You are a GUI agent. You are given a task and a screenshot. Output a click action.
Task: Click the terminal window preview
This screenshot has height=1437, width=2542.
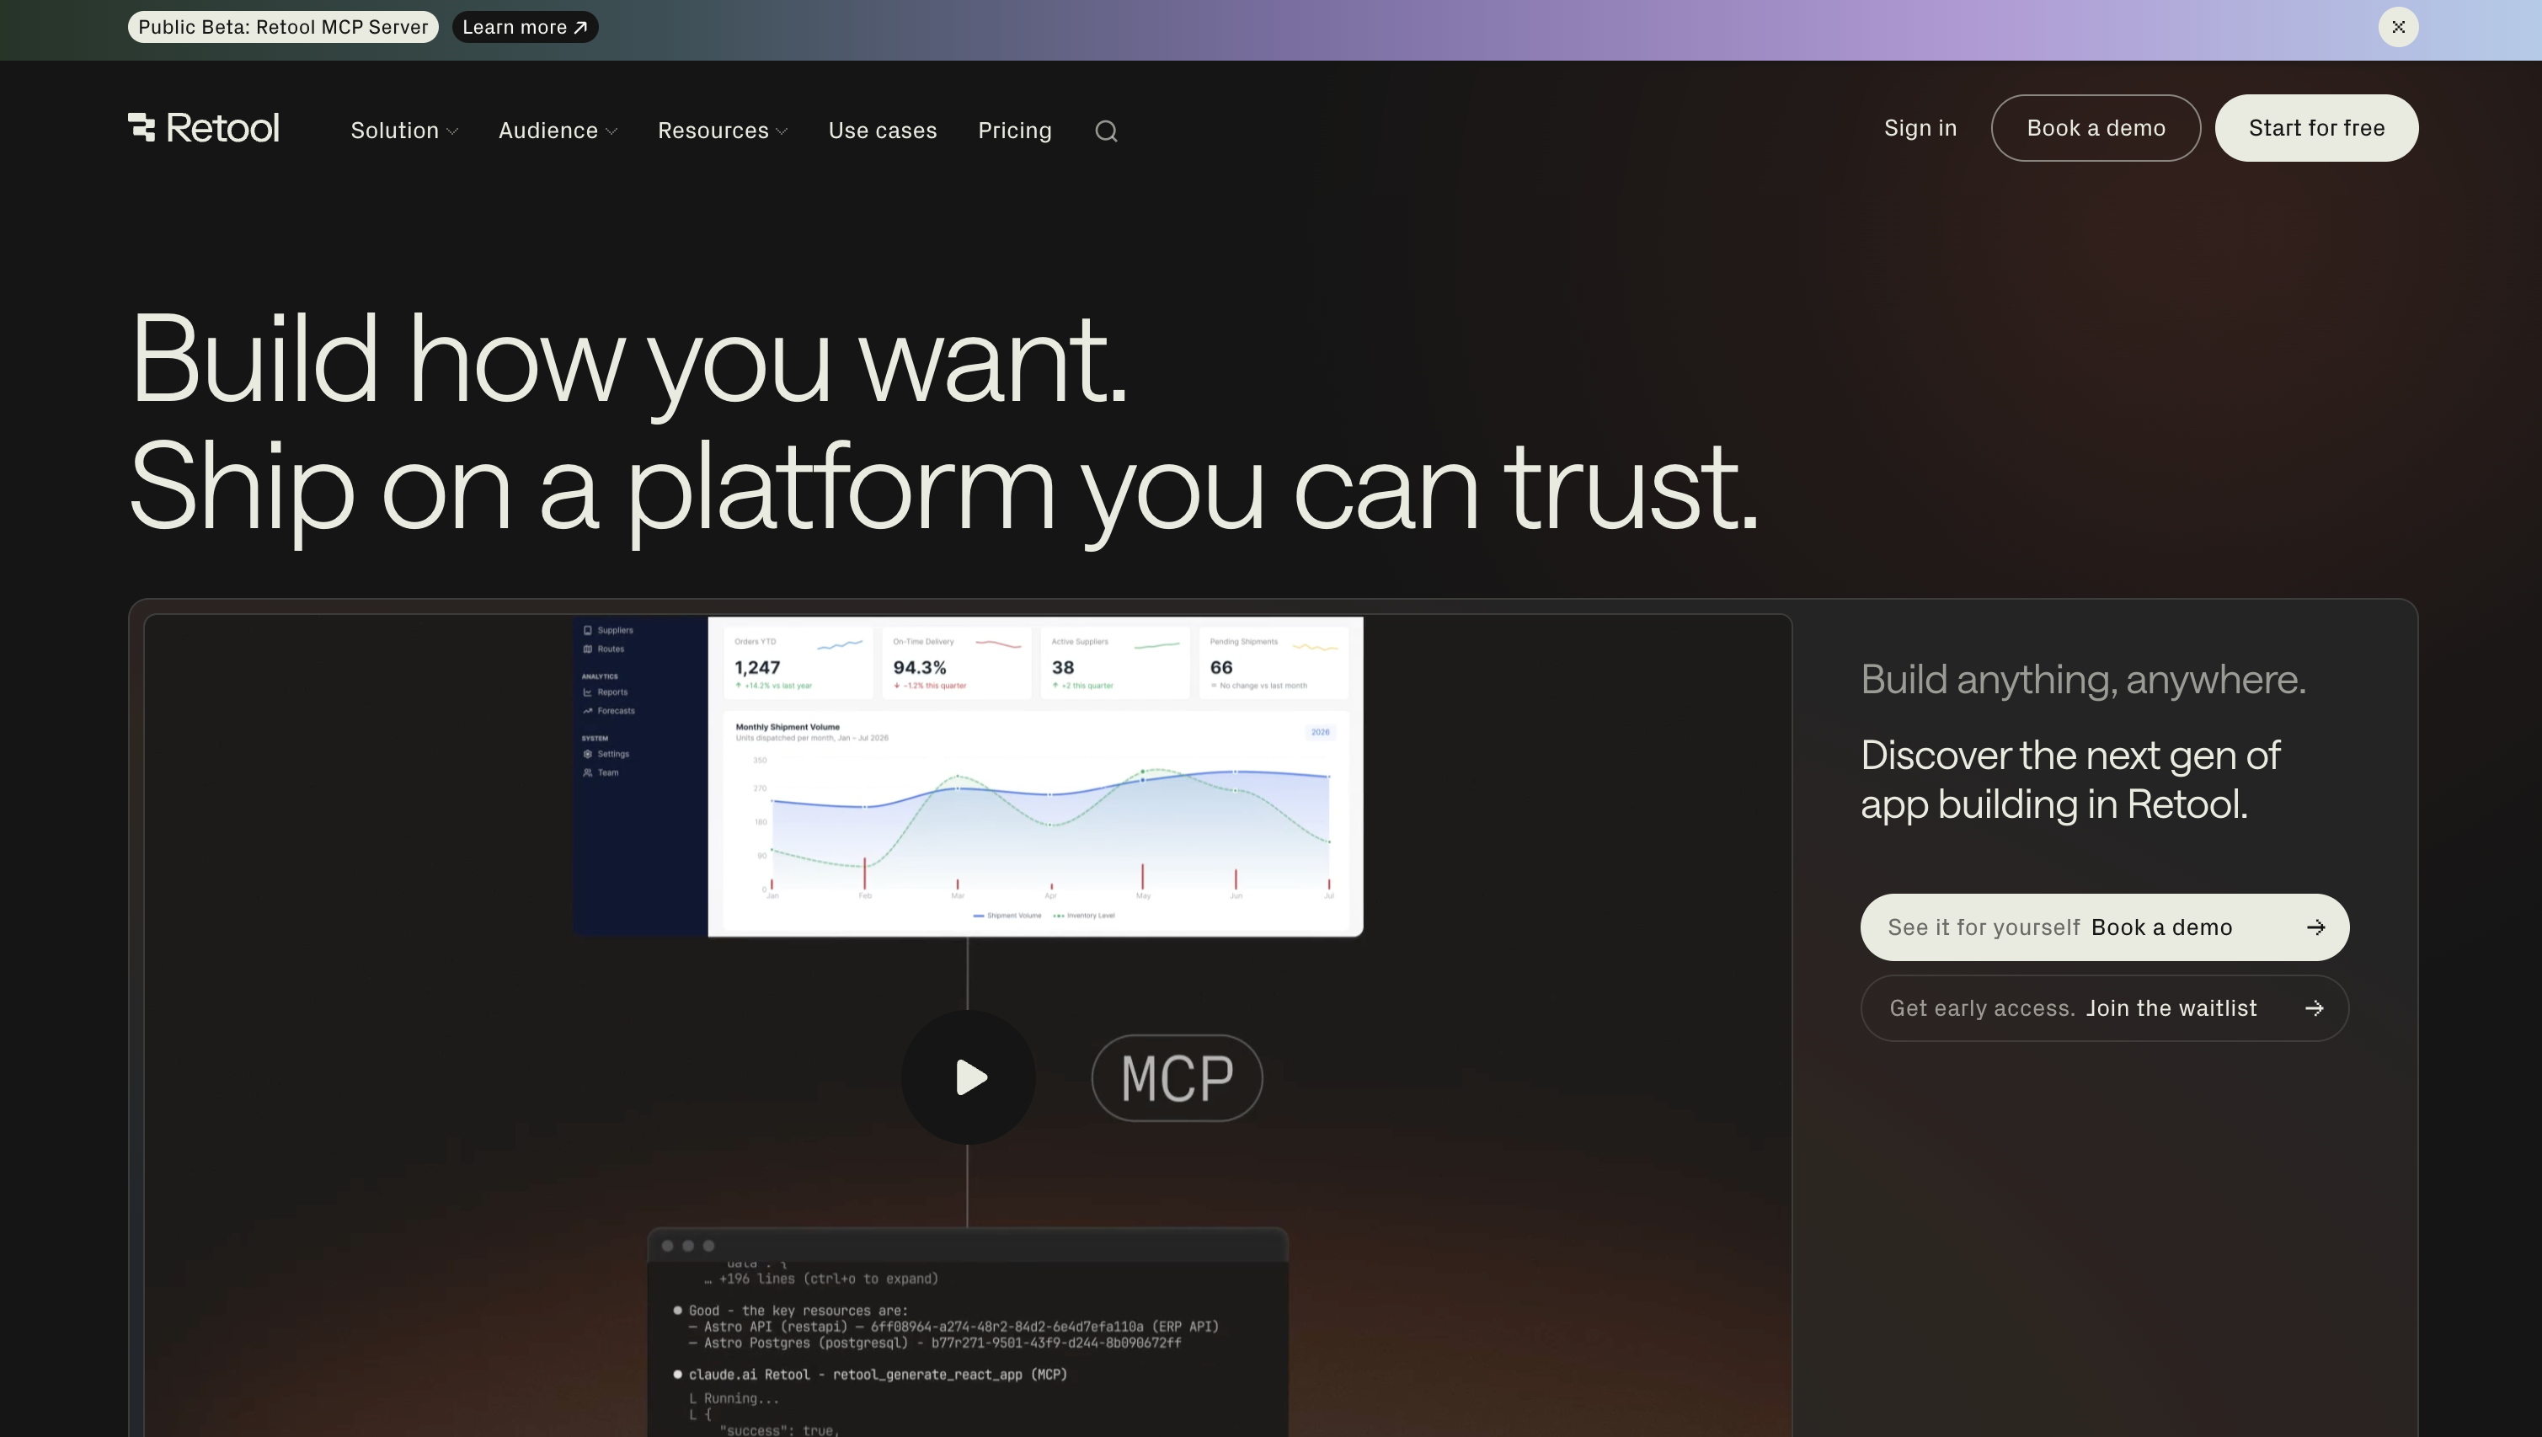(x=968, y=1333)
